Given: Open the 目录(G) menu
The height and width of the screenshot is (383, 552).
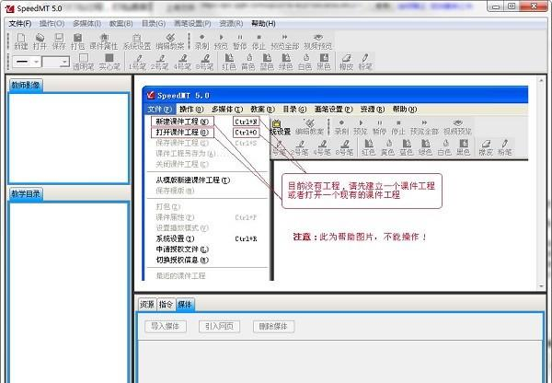Looking at the screenshot, I should pos(154,23).
